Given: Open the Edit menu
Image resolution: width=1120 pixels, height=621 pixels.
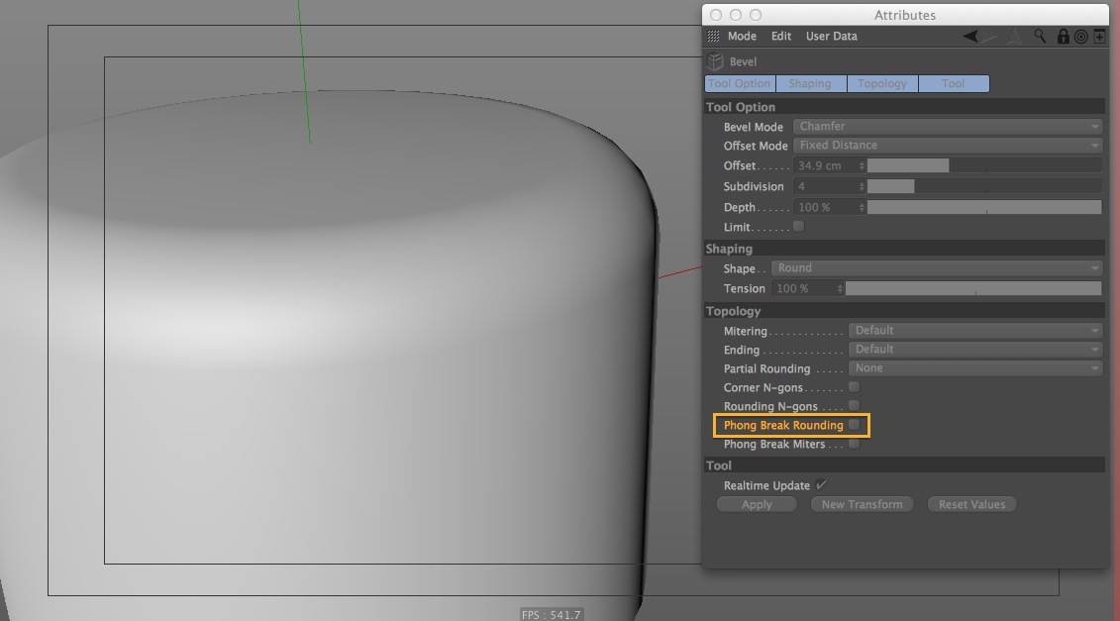Looking at the screenshot, I should coord(780,37).
